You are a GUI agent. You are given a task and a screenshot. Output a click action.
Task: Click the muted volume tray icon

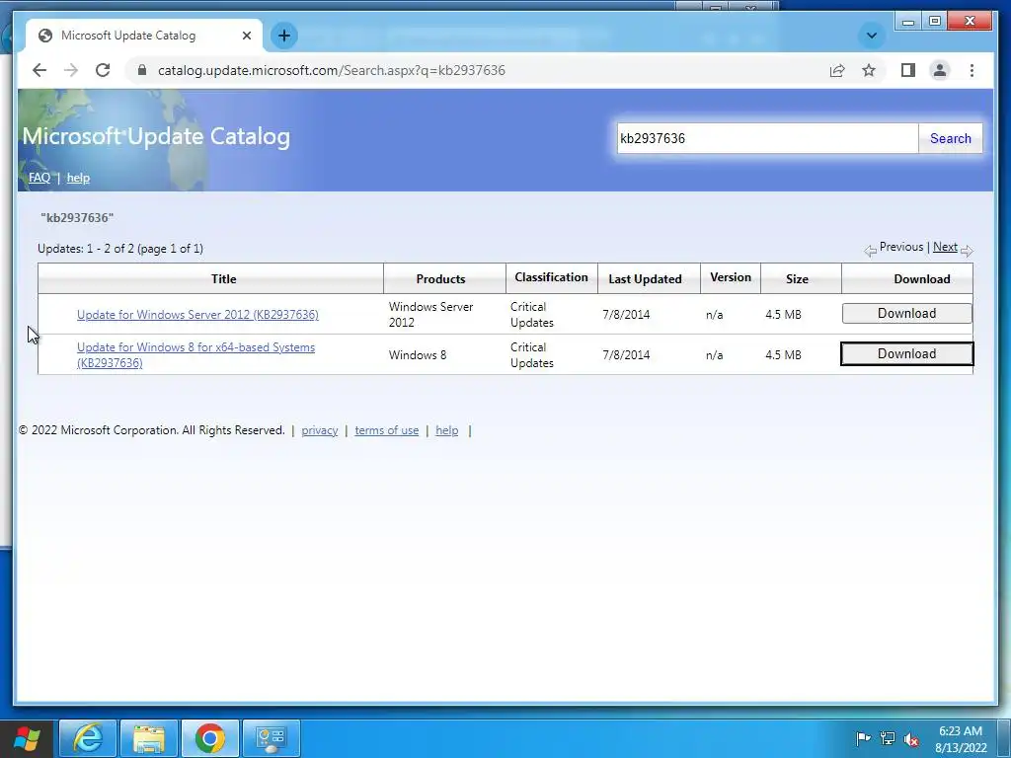click(x=911, y=739)
